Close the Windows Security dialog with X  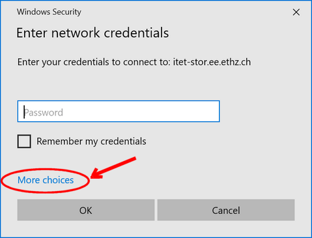(296, 12)
